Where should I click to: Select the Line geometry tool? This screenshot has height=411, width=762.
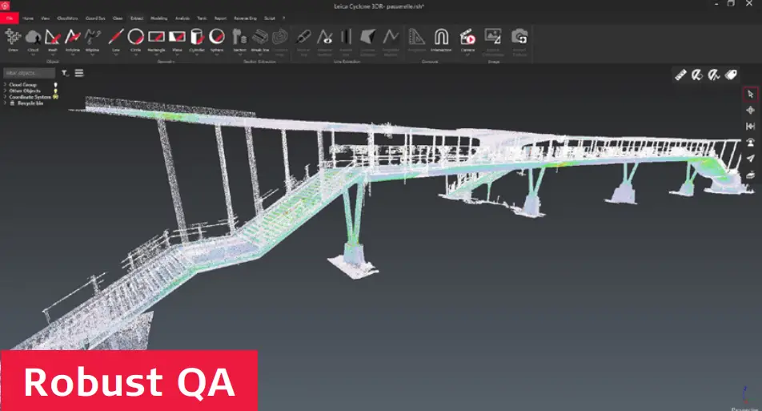(115, 40)
